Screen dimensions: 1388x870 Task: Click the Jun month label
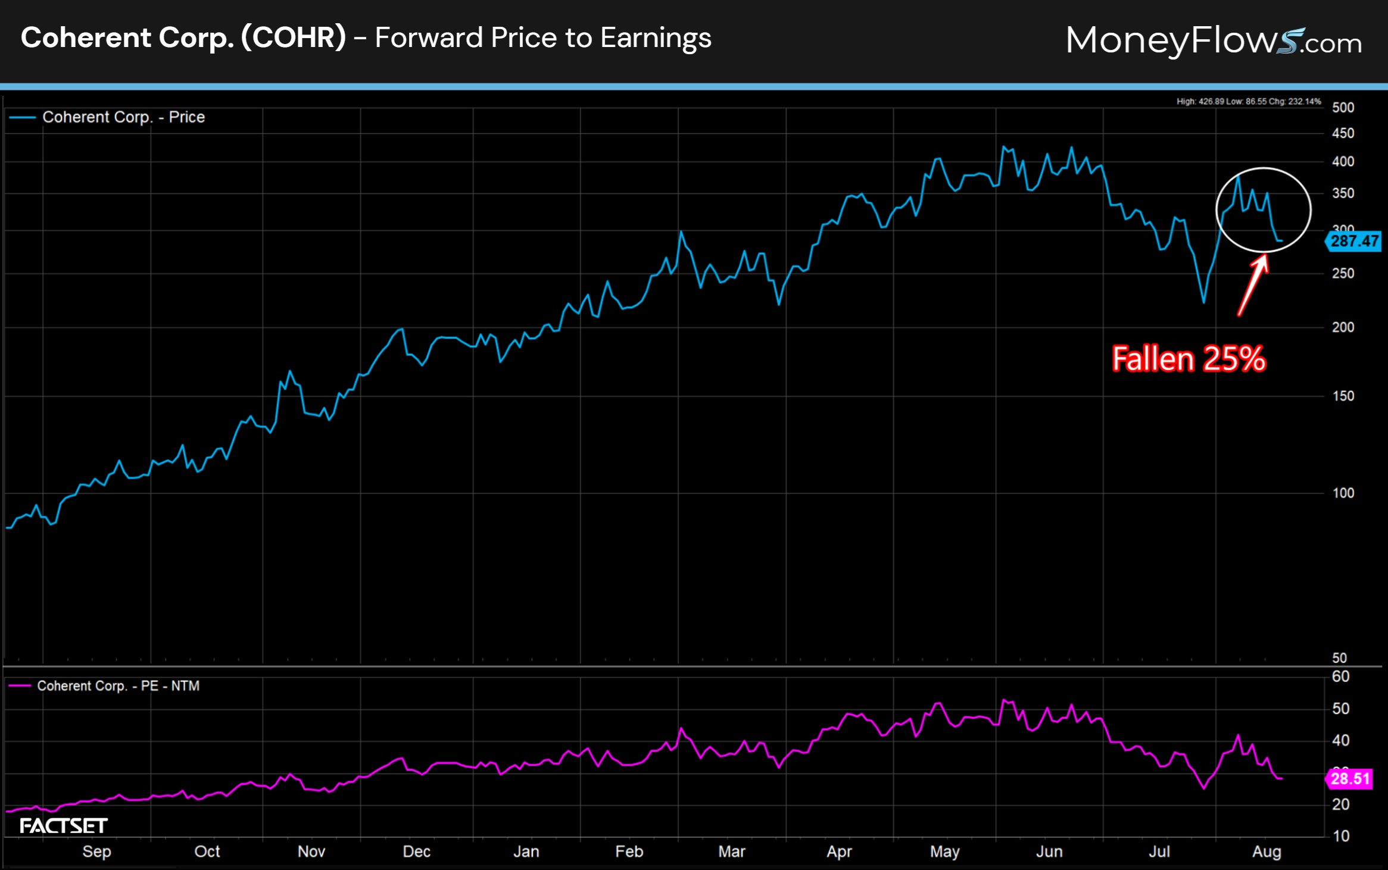[x=1049, y=852]
